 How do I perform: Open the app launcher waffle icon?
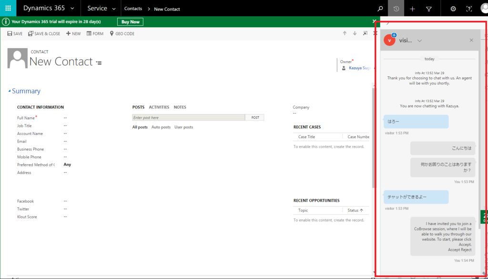[x=8, y=9]
